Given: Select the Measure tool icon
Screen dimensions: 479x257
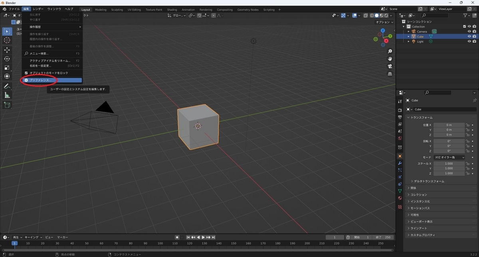Looking at the screenshot, I should 7,95.
